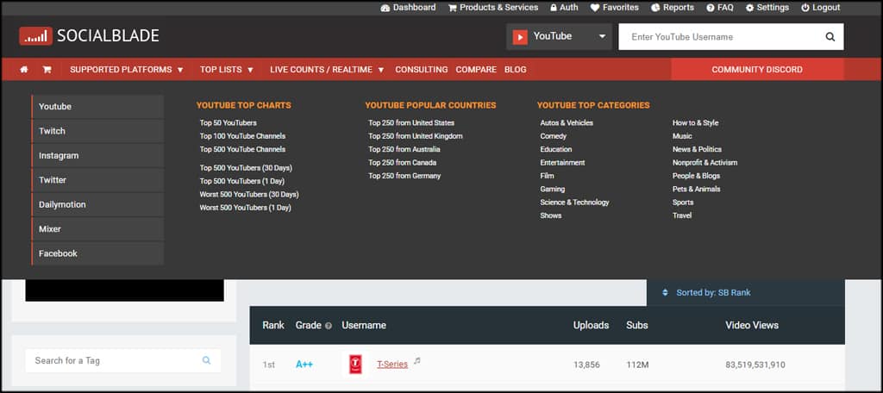Expand Live Counts / Realtime menu
The height and width of the screenshot is (393, 883).
[x=326, y=70]
